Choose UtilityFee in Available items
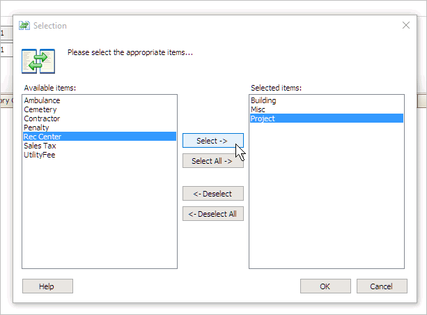Image resolution: width=427 pixels, height=315 pixels. click(x=40, y=155)
